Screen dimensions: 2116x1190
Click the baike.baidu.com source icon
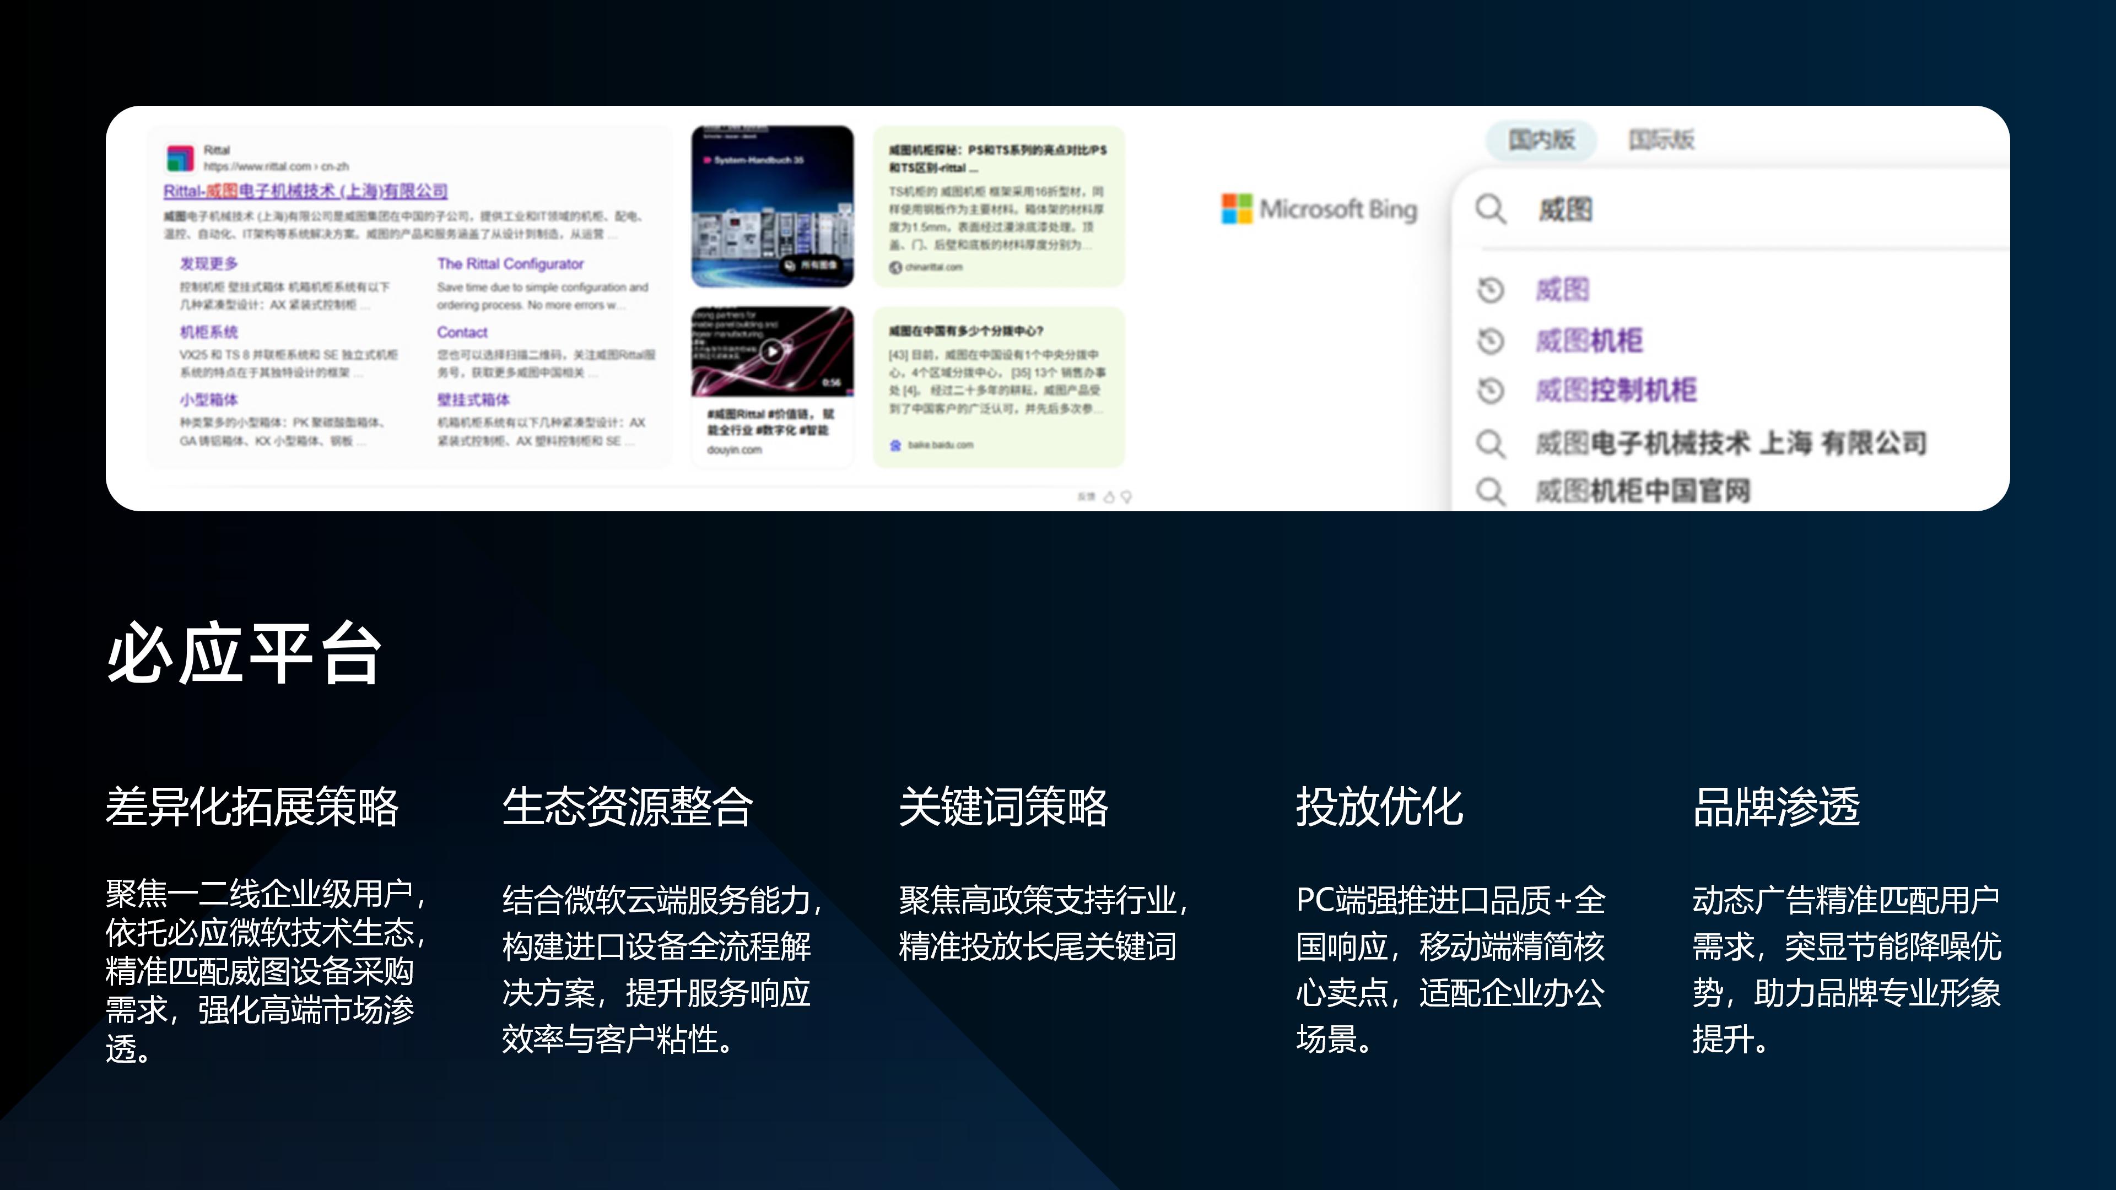[x=896, y=446]
